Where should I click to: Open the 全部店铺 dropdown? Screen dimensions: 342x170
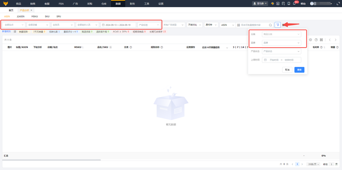(38, 25)
